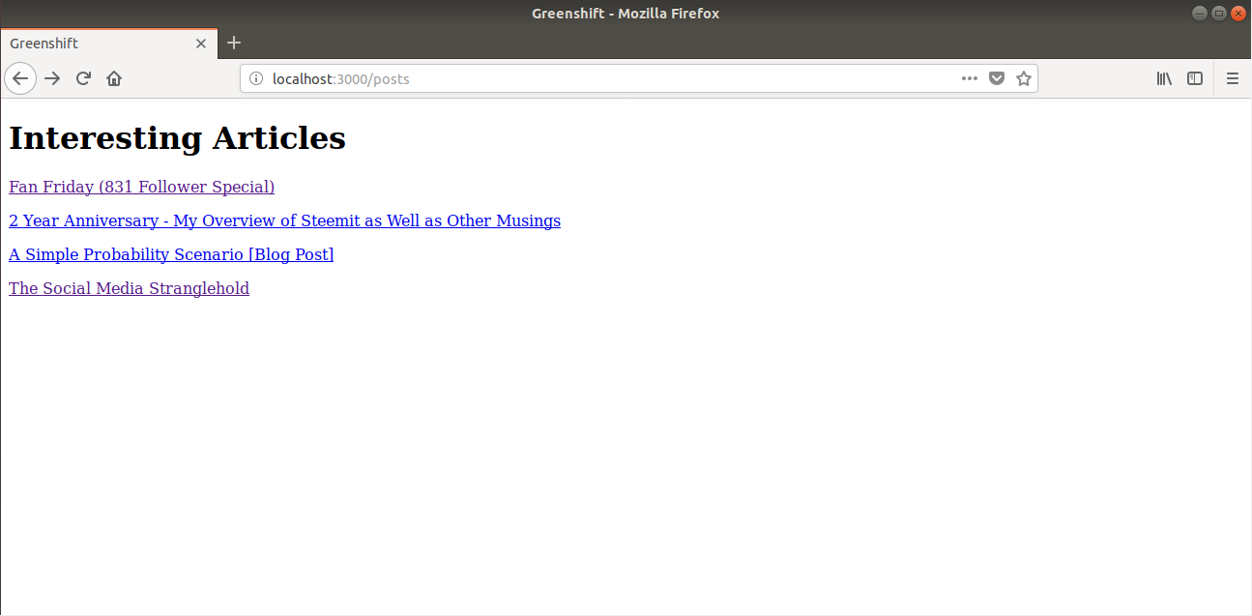Go back using the back arrow
The width and height of the screenshot is (1252, 616).
point(20,78)
